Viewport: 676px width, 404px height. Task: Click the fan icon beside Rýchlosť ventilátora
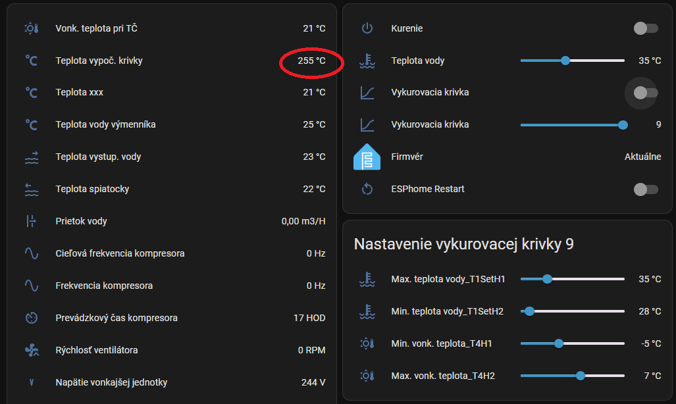[x=32, y=350]
